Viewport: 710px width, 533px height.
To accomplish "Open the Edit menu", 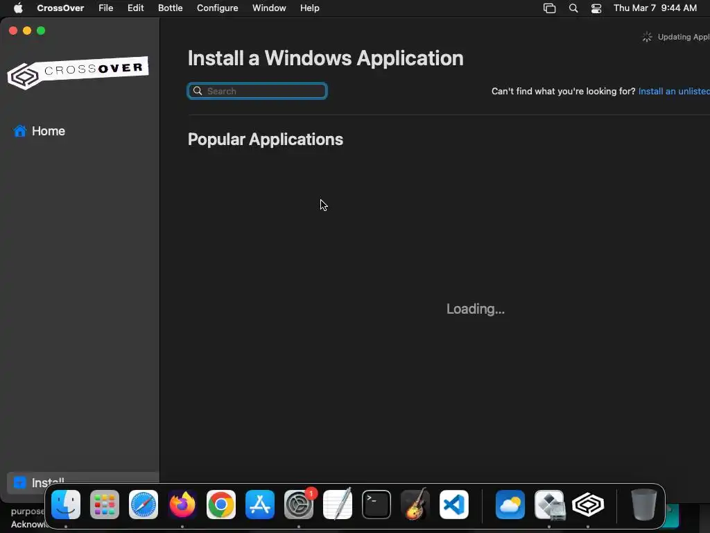I will coord(135,8).
